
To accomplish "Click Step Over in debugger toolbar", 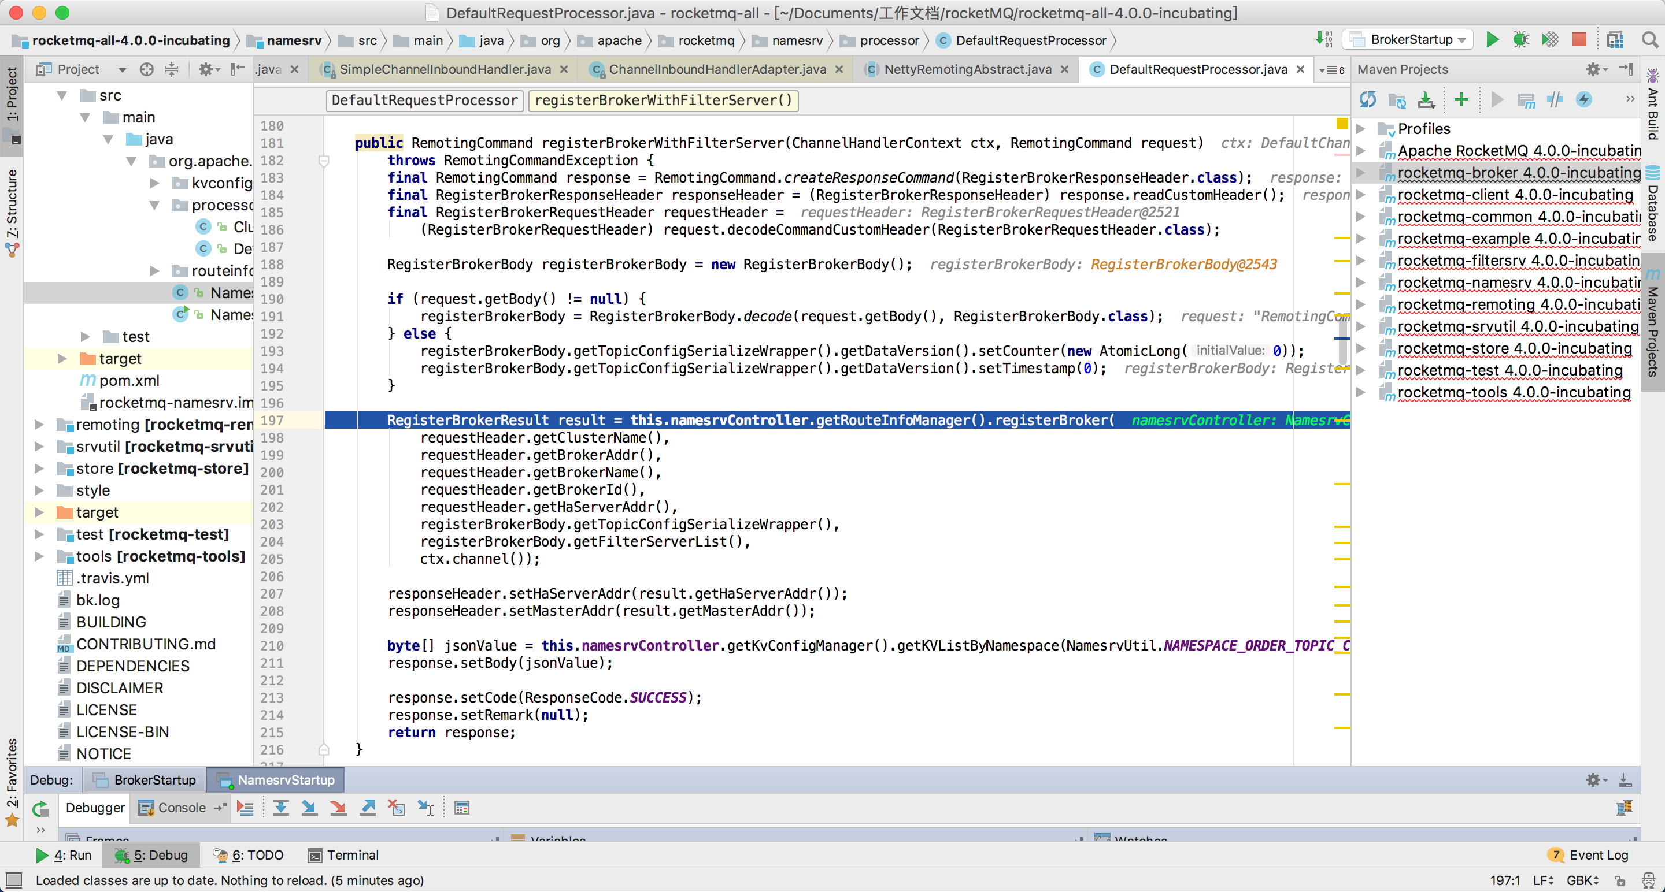I will tap(280, 808).
